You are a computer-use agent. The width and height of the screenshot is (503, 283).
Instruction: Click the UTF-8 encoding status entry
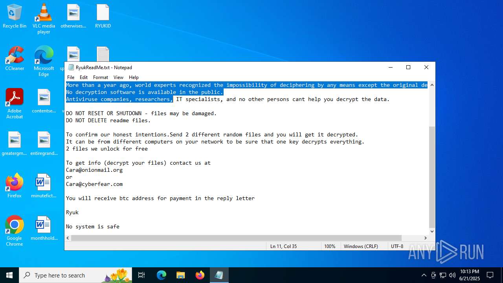[397, 246]
